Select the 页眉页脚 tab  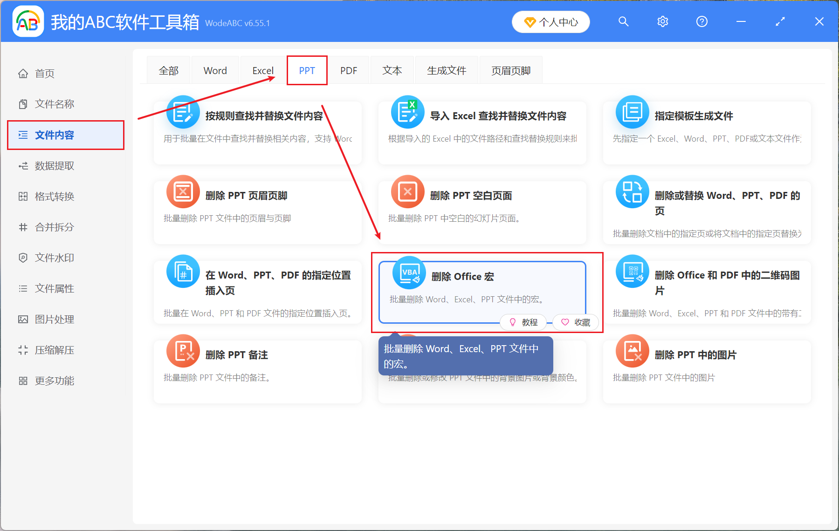[x=511, y=70]
